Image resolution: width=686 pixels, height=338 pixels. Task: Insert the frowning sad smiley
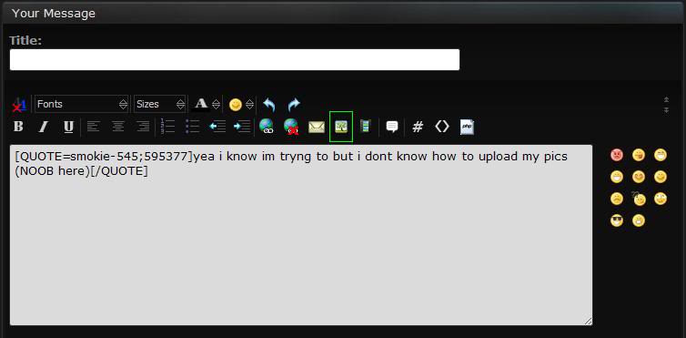coord(617,199)
